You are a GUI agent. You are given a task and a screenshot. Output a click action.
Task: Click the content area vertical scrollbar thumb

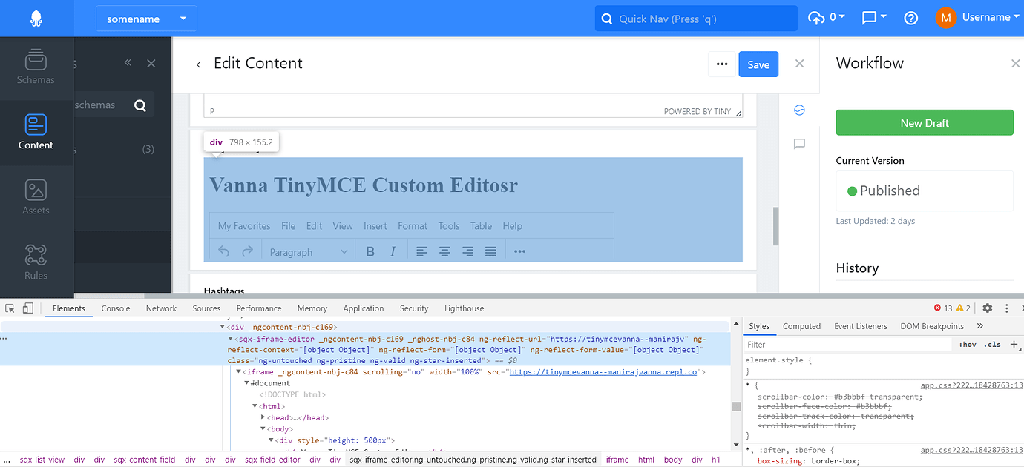click(776, 226)
